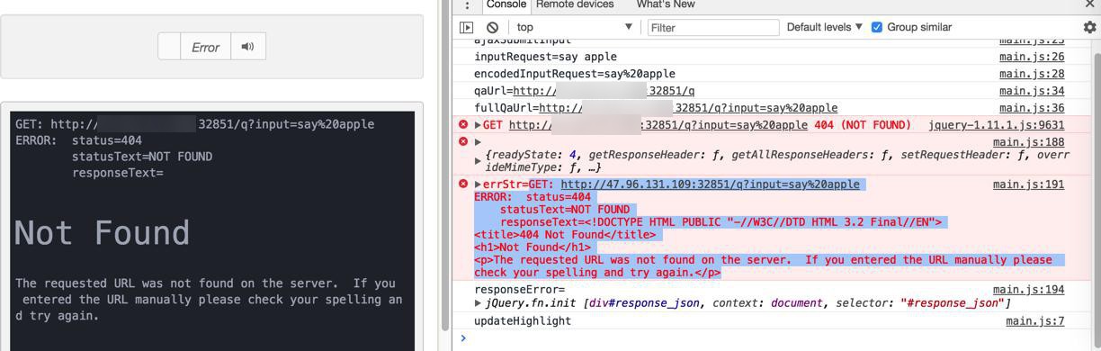Follow the highlighted errStr GET URL
1101x351 pixels.
coord(710,184)
